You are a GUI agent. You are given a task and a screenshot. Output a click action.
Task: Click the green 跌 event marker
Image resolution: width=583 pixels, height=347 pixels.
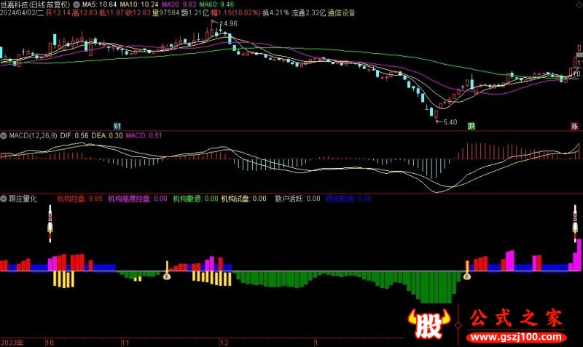[x=472, y=126]
